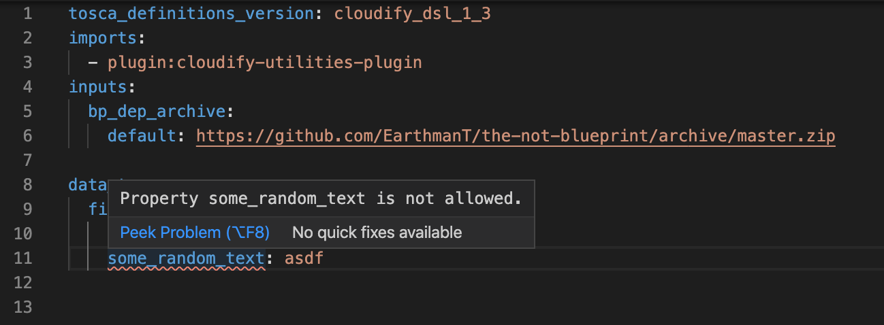The image size is (884, 325).
Task: Click the bp_dep_archive key
Action: (157, 112)
